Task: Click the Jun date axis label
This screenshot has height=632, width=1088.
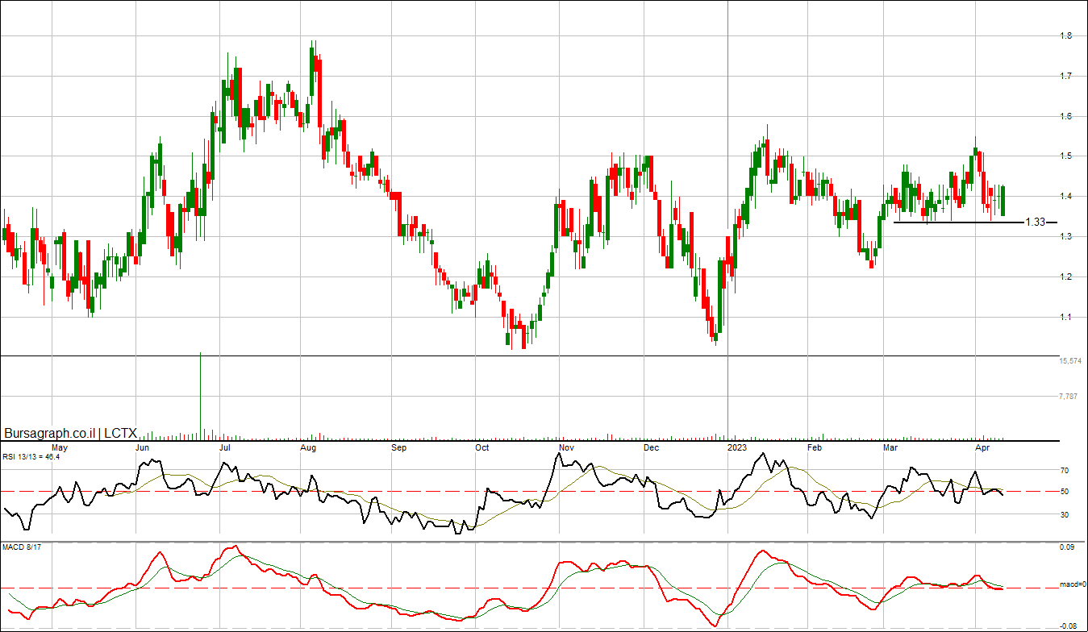Action: pos(143,447)
